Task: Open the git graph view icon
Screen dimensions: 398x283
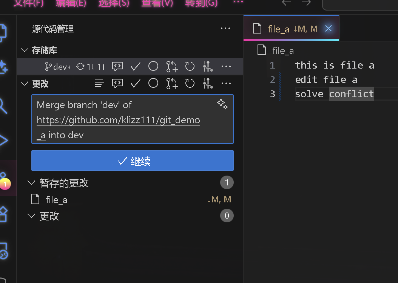Action: point(208,66)
